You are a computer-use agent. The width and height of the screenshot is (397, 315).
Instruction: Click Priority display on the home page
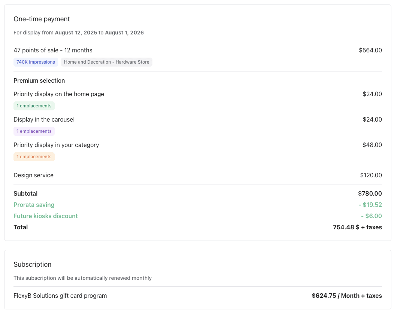click(x=59, y=94)
